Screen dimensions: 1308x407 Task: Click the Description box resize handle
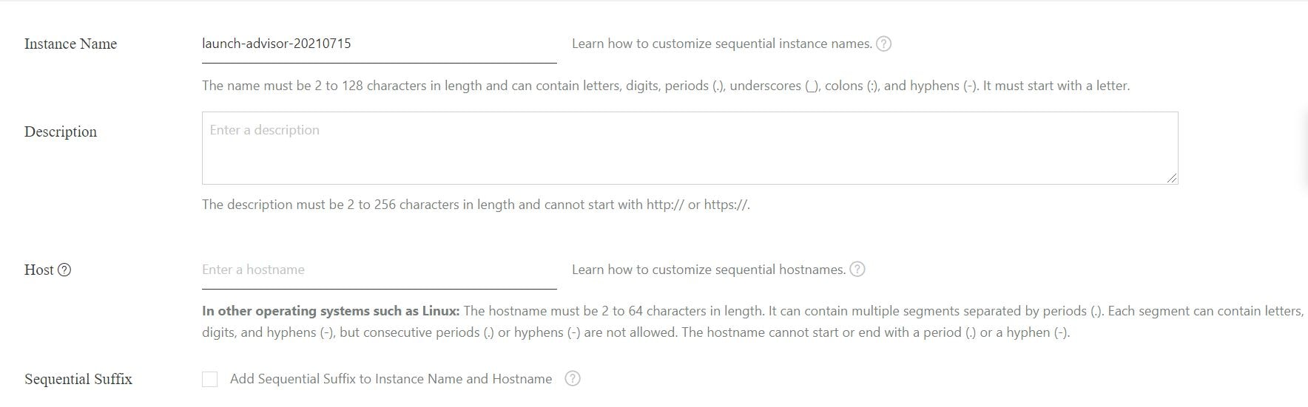tap(1172, 178)
